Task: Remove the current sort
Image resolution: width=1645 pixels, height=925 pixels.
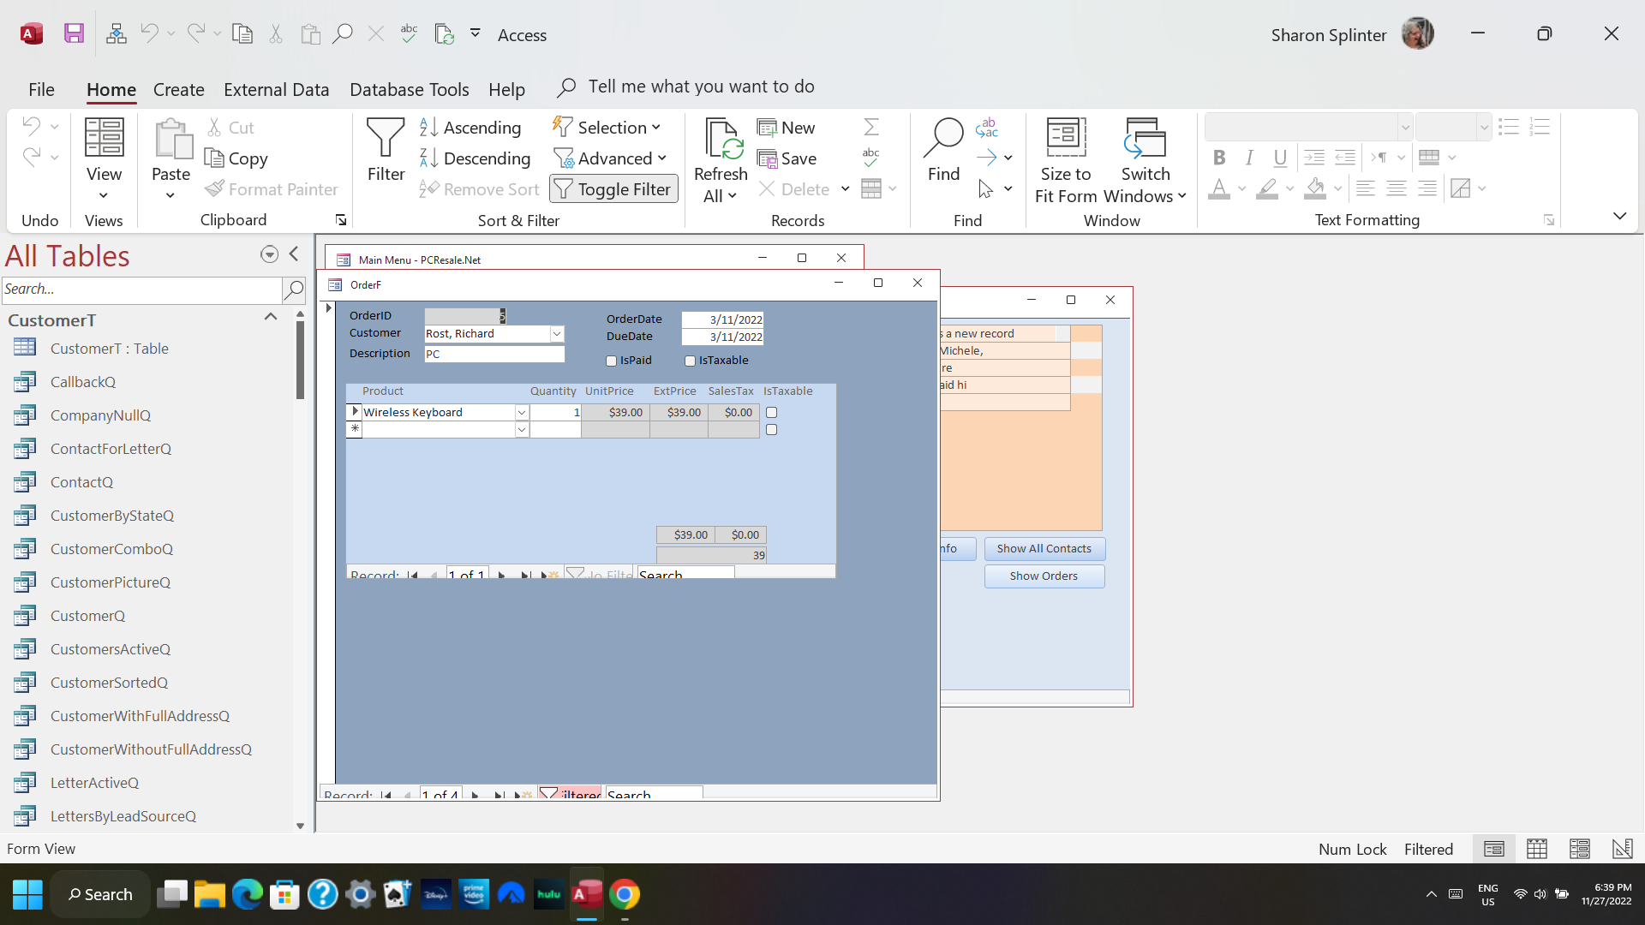Action: (479, 188)
